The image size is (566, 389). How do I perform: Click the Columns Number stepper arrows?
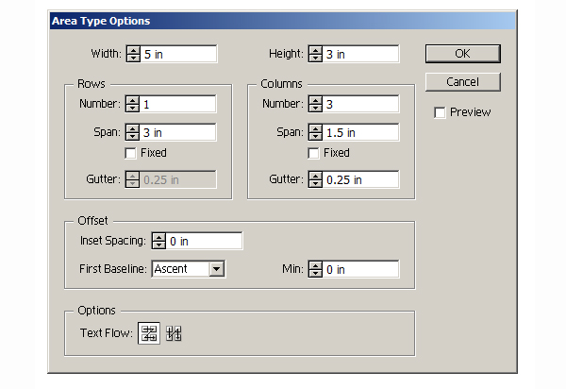click(x=315, y=104)
